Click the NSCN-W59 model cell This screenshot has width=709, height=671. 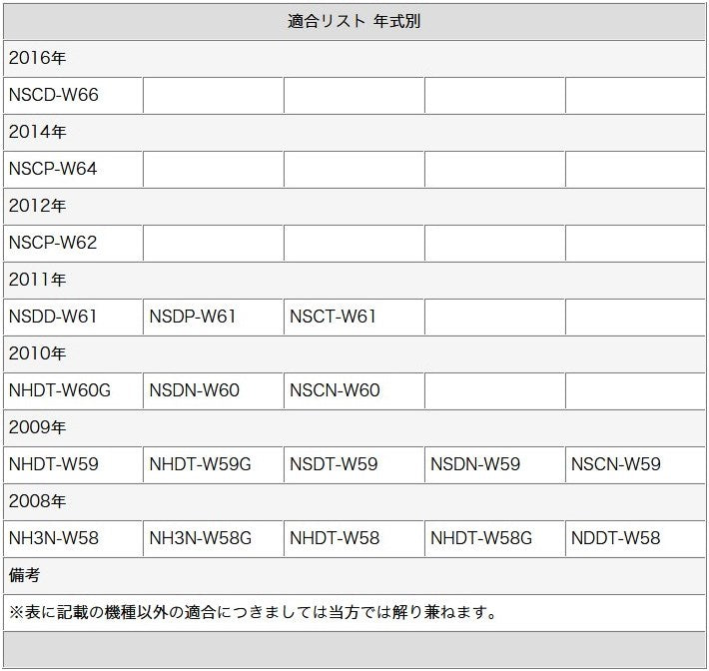[x=635, y=465]
